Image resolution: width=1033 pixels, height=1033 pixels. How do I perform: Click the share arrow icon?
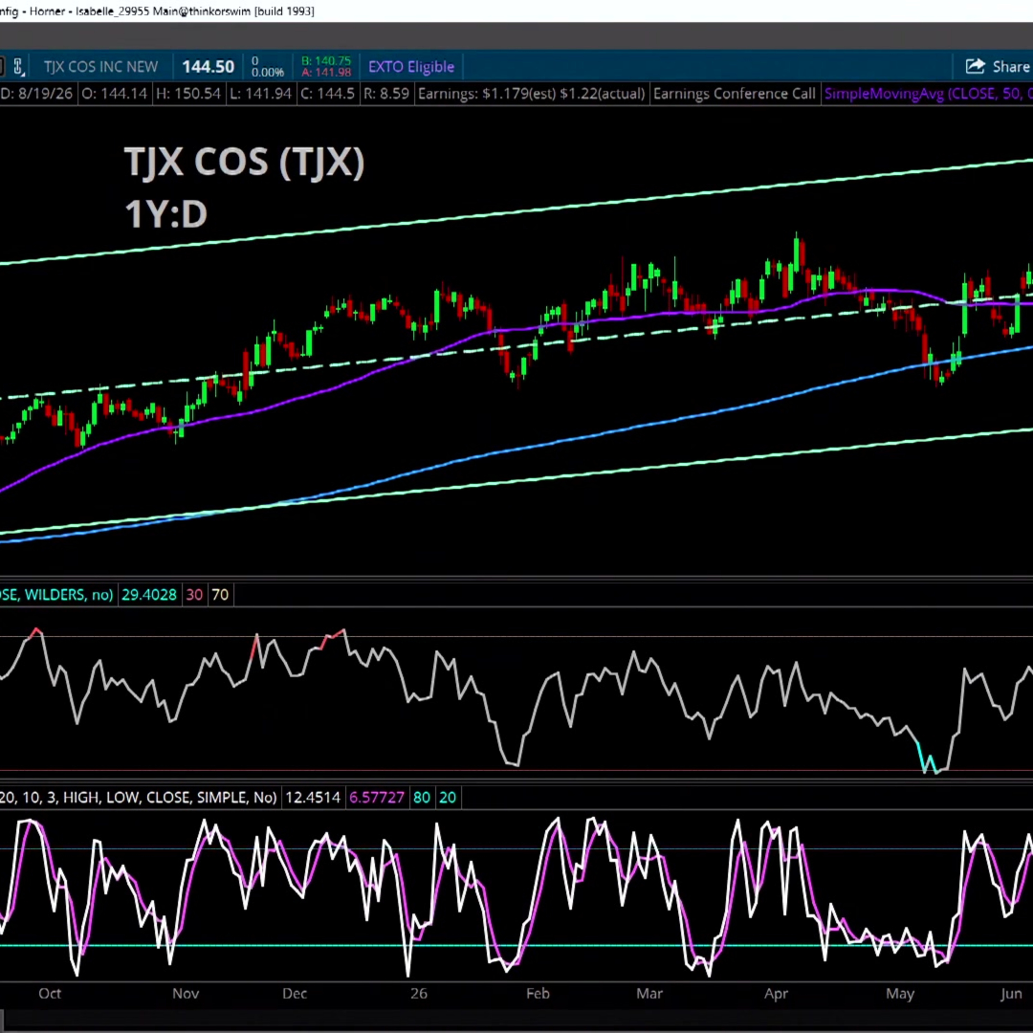pos(975,66)
